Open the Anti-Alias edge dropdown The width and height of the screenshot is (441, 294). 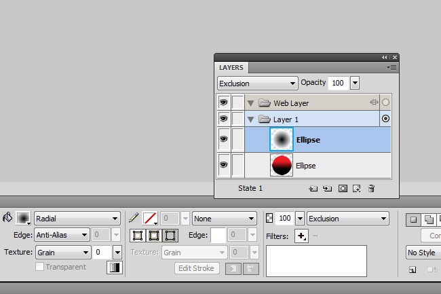click(62, 235)
